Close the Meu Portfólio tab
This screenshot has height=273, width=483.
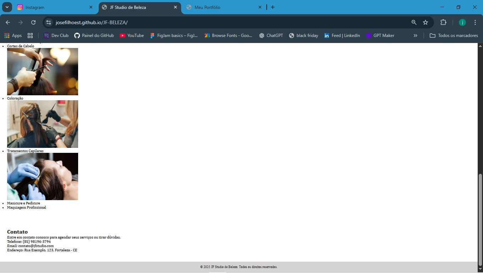tap(260, 7)
